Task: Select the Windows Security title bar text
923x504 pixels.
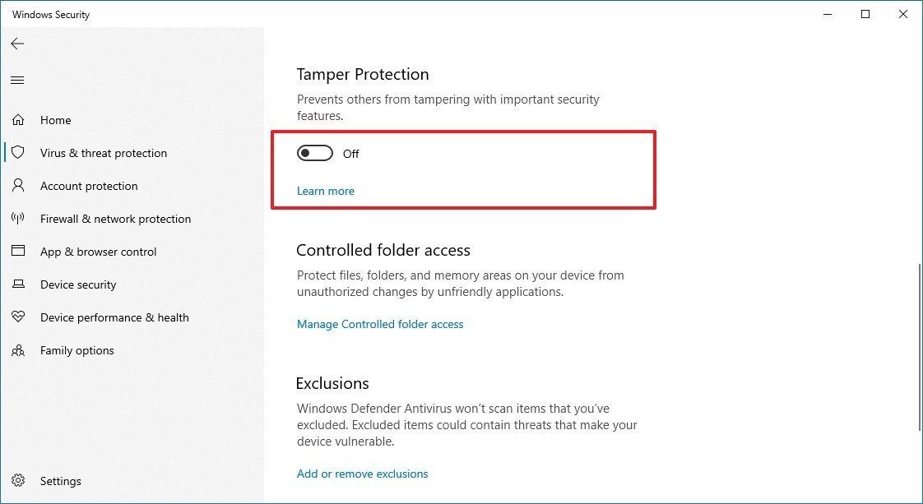Action: 50,14
